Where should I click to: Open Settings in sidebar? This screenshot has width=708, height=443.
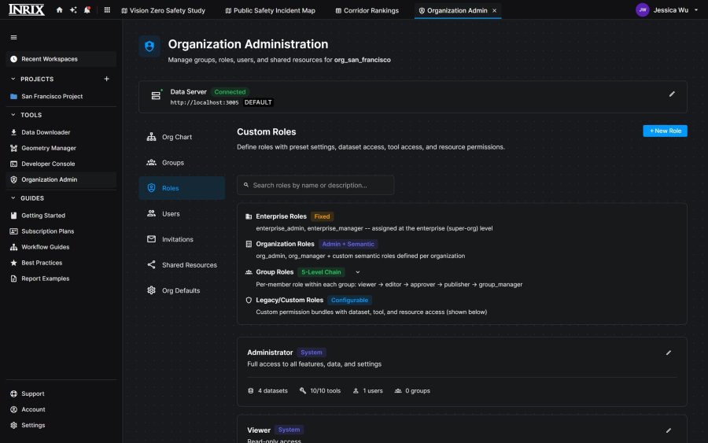click(x=61, y=426)
